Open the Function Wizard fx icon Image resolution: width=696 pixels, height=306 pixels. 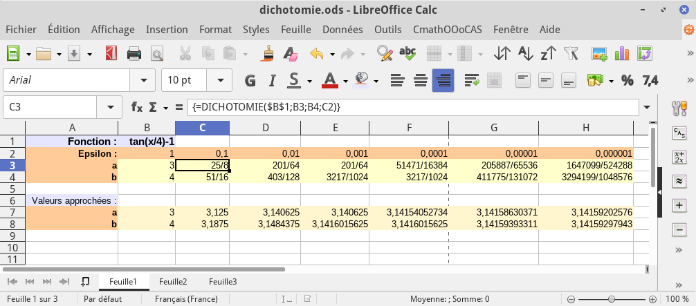click(x=137, y=107)
